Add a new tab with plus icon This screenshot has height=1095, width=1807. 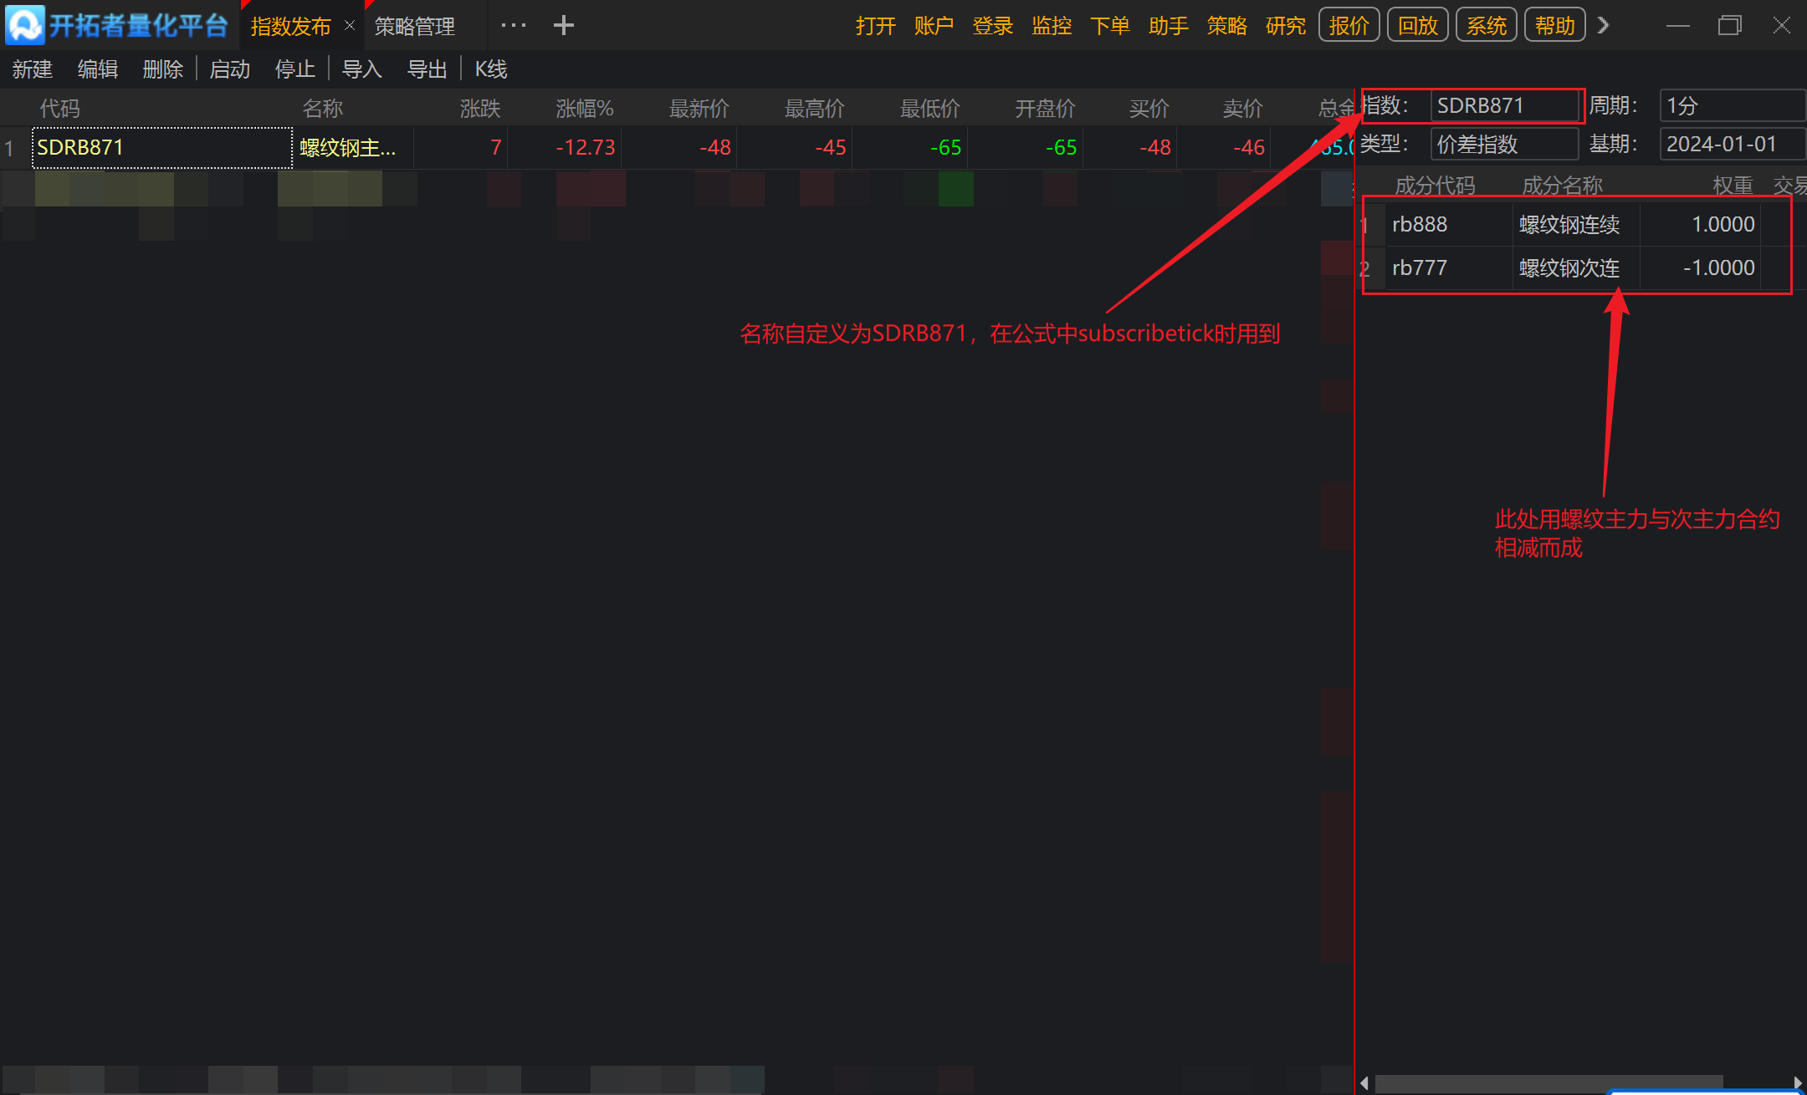[564, 25]
